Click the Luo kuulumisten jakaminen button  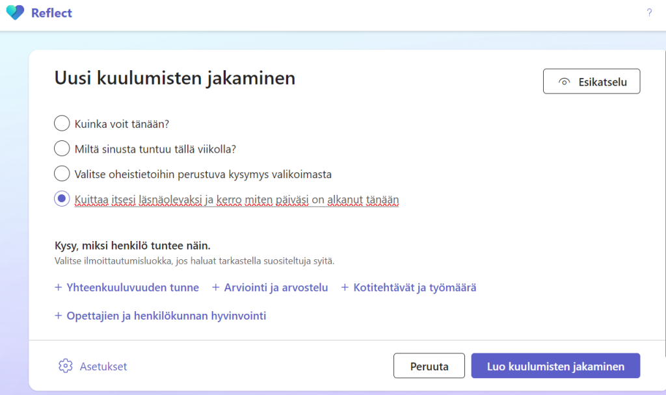[555, 366]
